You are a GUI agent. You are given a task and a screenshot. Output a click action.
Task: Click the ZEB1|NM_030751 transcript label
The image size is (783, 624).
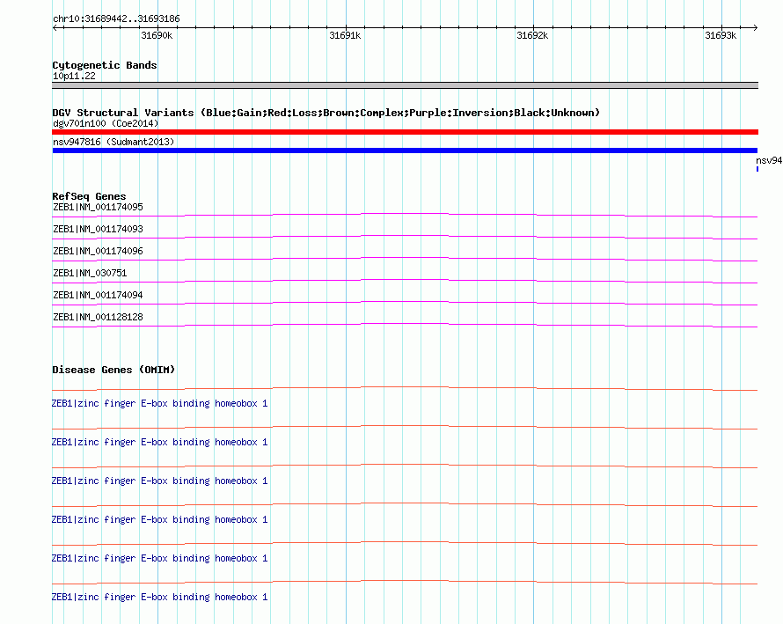90,274
